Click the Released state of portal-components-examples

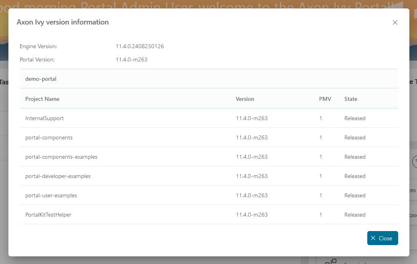coord(355,157)
